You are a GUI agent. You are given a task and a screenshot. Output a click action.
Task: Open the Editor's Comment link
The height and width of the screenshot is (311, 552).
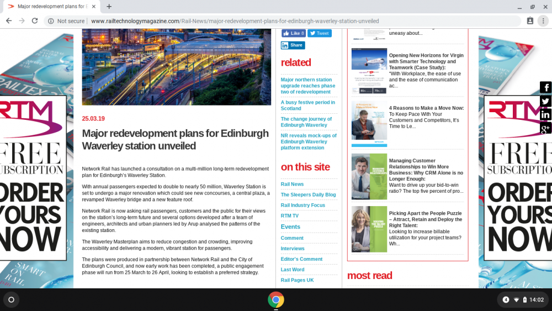click(x=301, y=259)
